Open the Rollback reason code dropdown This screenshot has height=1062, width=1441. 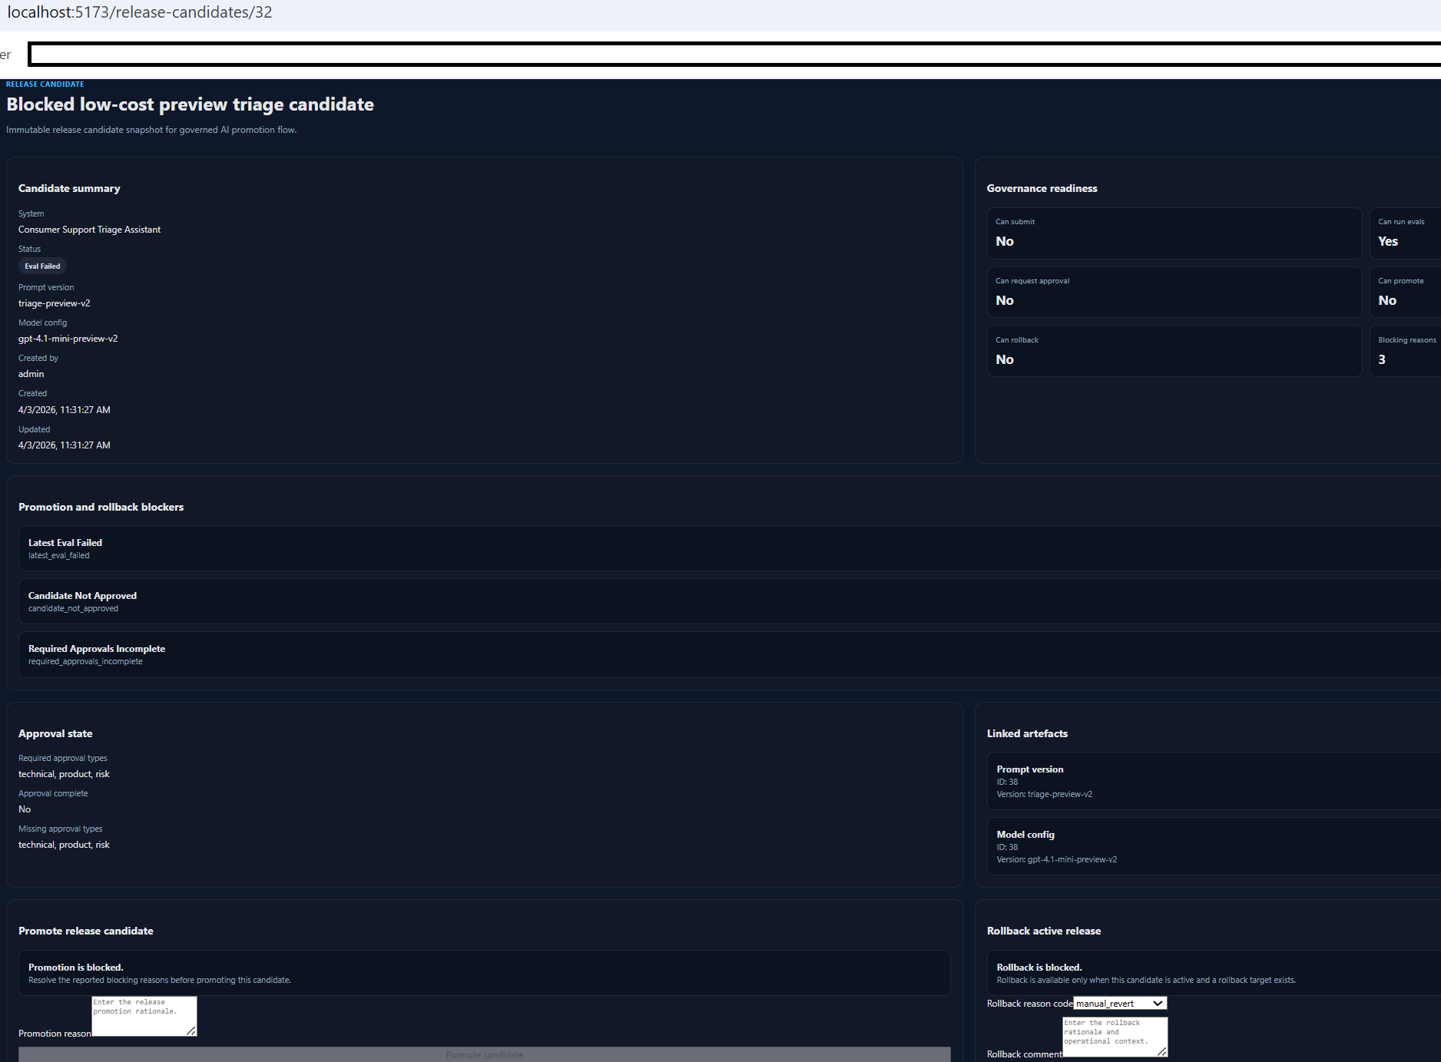tap(1120, 1003)
